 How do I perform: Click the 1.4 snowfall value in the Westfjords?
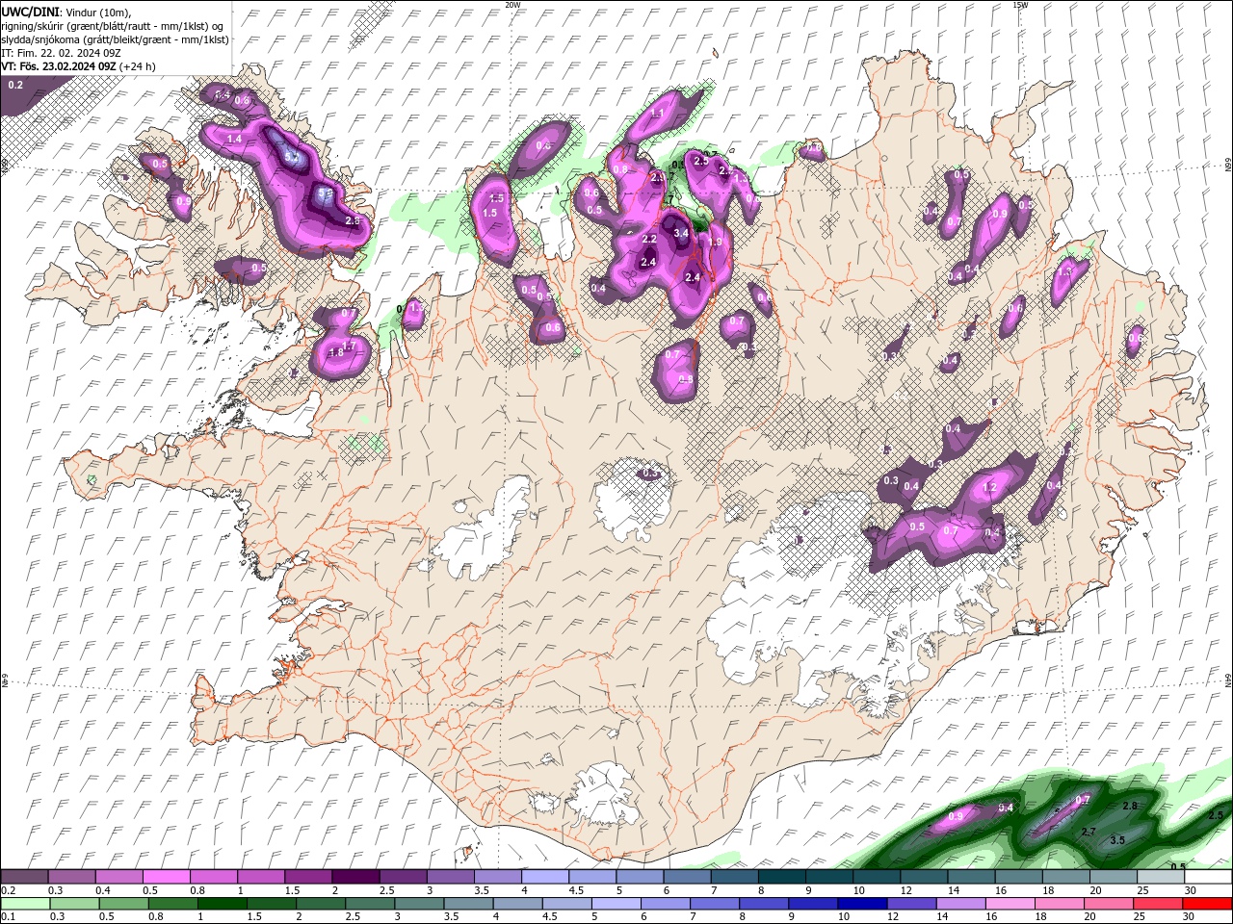point(234,140)
